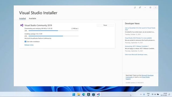Open Announcing .NET 6 Release Candidate 1 link
172x97 pixels.
[x=137, y=46]
